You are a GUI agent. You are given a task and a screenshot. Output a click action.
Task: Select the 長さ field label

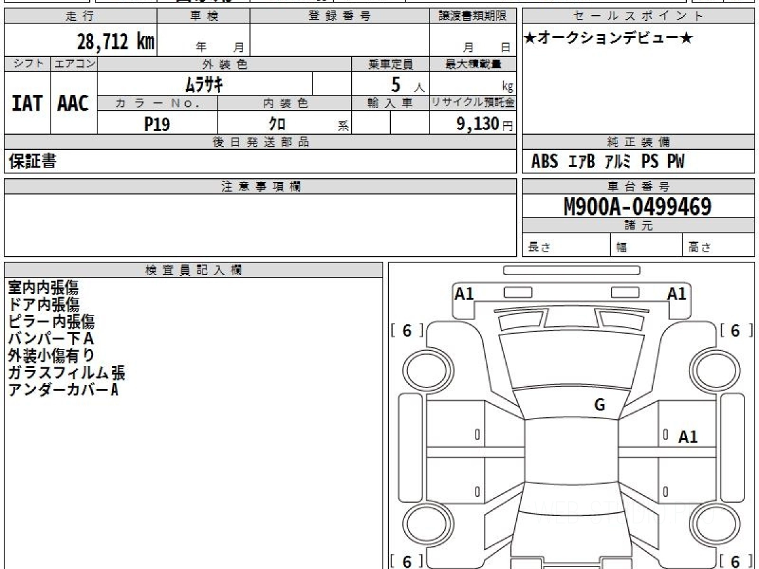click(539, 248)
